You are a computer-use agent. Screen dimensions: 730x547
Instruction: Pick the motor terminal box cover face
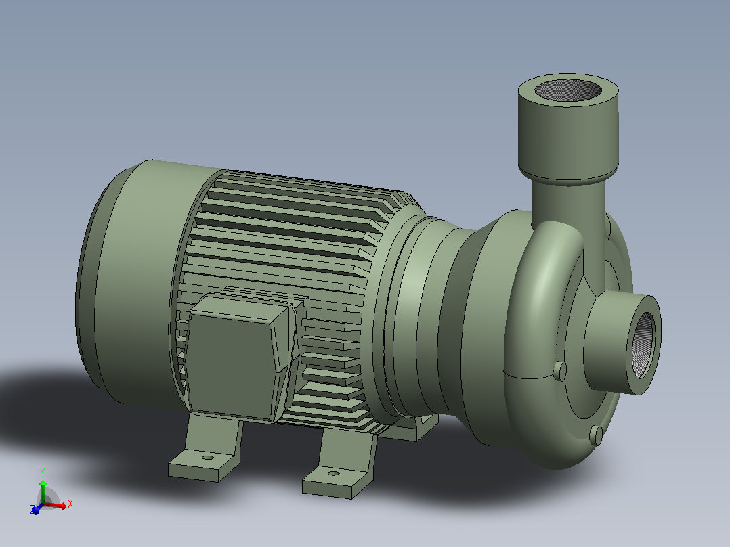click(230, 366)
